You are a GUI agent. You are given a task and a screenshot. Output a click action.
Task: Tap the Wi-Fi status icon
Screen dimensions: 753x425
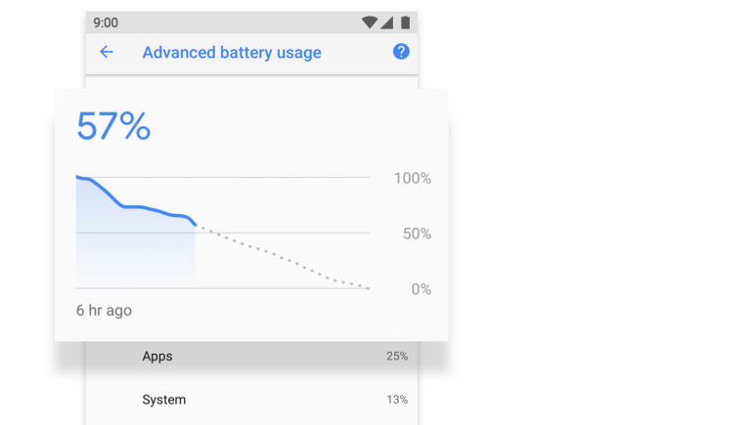pyautogui.click(x=369, y=21)
